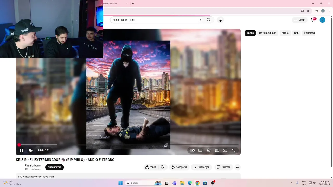
Task: Open the clock showing 9:30 p. m.
Action: tap(325, 183)
